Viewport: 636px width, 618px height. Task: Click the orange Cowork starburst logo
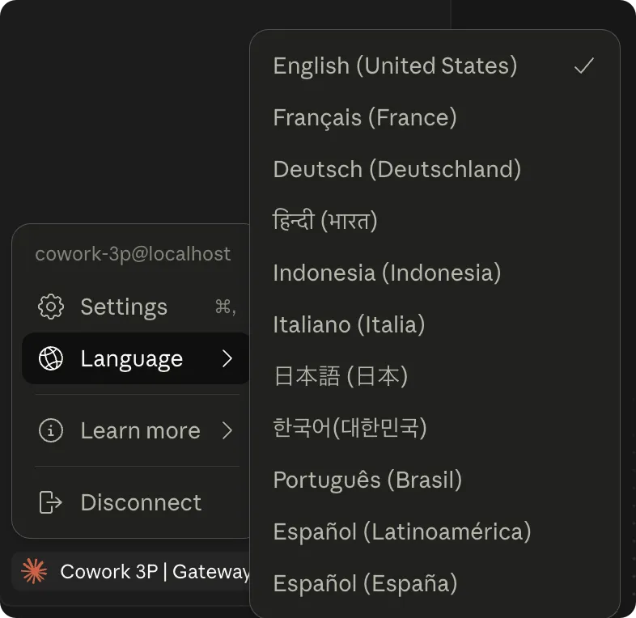click(34, 572)
